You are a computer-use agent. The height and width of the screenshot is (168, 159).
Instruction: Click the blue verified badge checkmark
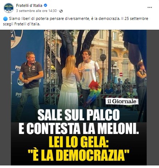coord(46,5)
